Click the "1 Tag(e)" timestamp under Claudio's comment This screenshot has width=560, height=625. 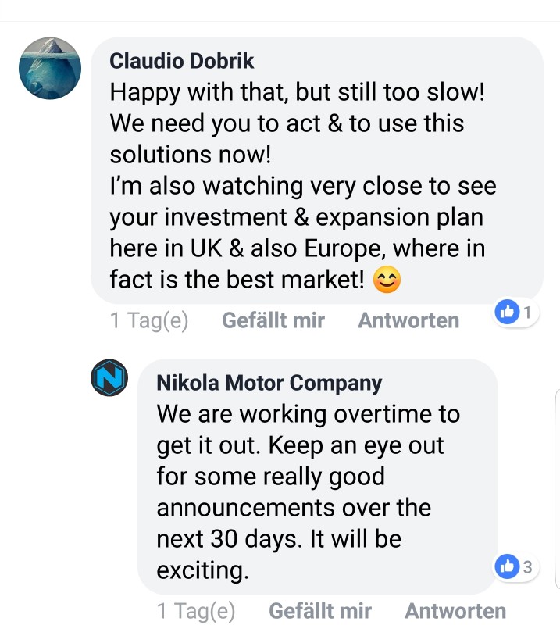[x=149, y=320]
